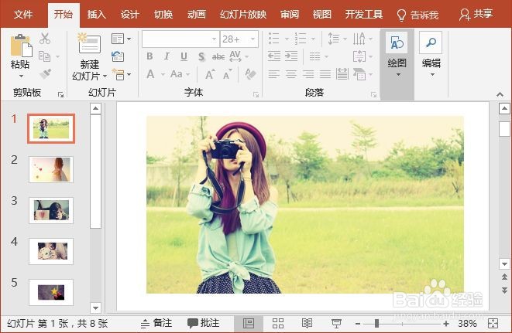Click the 告诉我 search box
Screen dimensions: 512x333
(418, 15)
